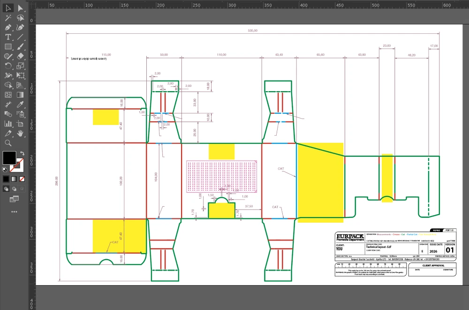Viewport: 469px width, 310px height.
Task: Select the Artboard tool
Action: coord(21,124)
